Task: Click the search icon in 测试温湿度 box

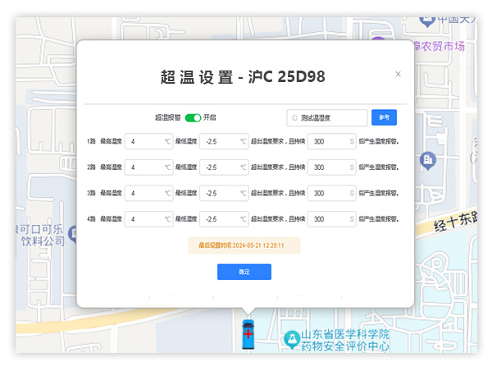Action: 294,118
